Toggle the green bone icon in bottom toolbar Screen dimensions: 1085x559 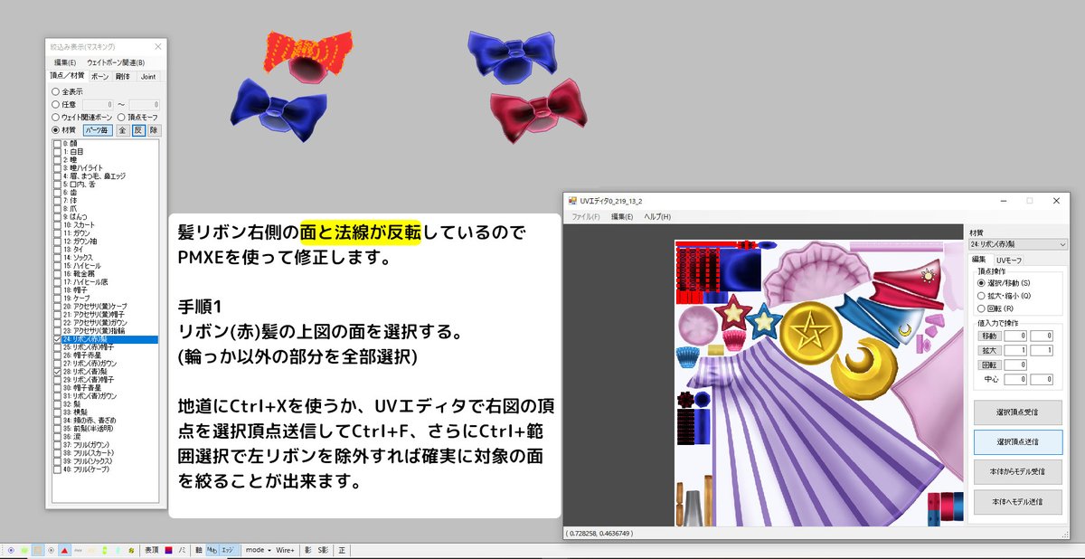105,550
